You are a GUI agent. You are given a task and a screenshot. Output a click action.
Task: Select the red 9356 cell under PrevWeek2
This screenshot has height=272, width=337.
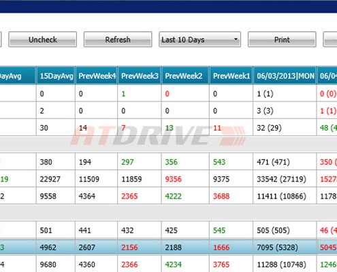pyautogui.click(x=185, y=179)
